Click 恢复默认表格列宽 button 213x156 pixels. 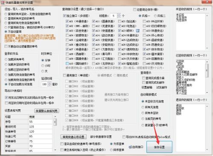pos(47,111)
